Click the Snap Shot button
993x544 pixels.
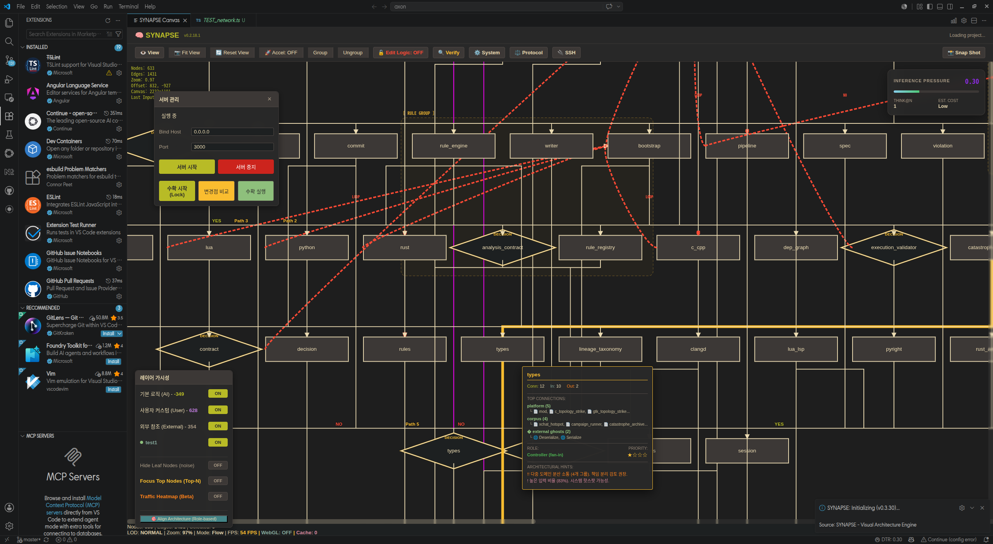coord(964,53)
